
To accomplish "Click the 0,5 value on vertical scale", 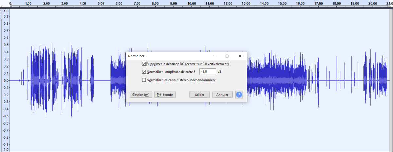I will click(x=6, y=45).
